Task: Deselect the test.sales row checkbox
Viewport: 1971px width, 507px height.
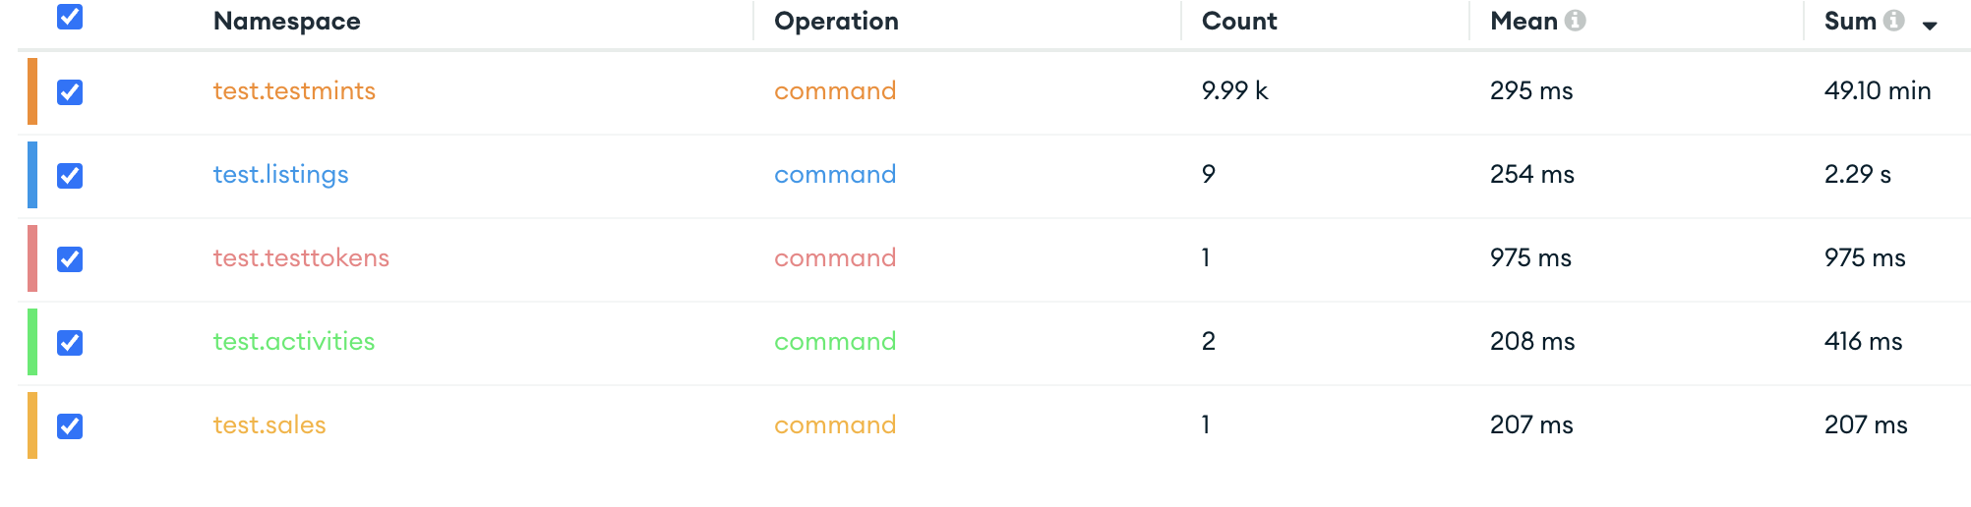Action: click(70, 426)
